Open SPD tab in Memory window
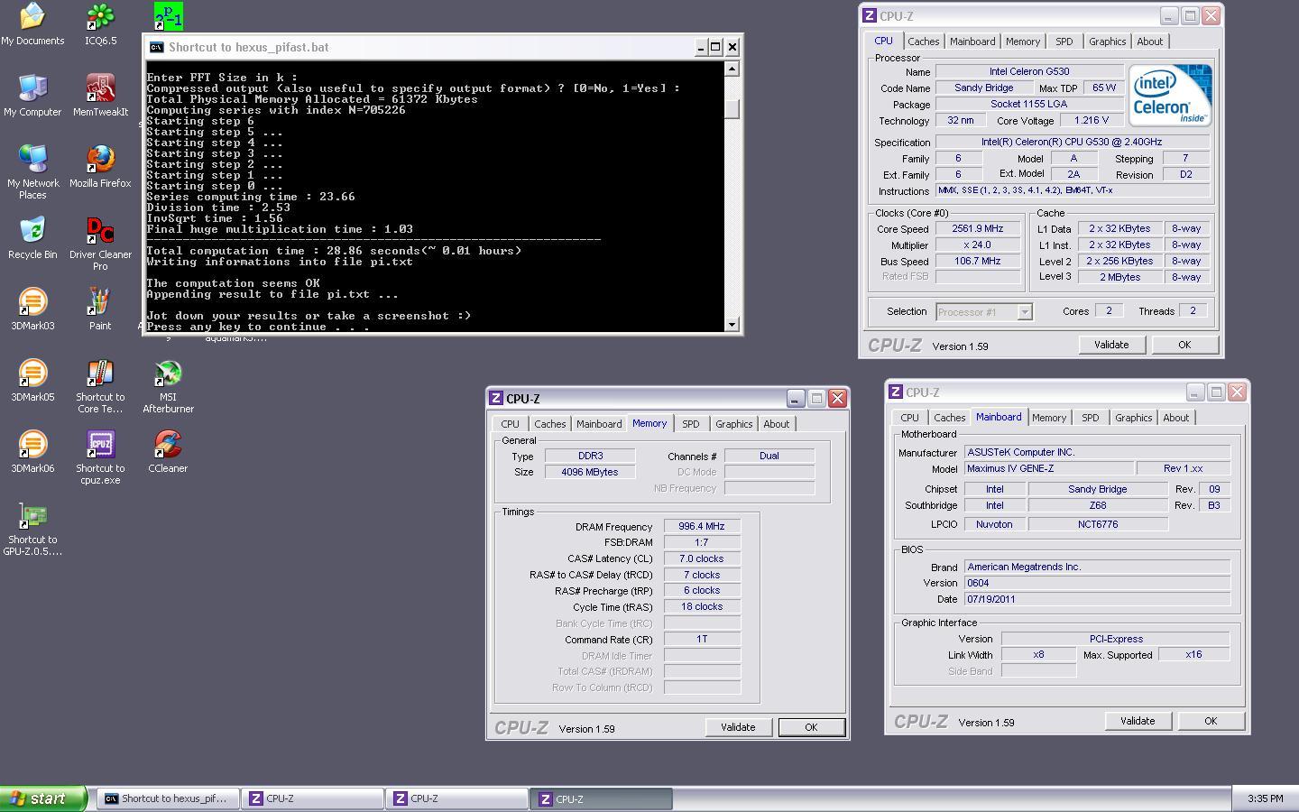Image resolution: width=1299 pixels, height=812 pixels. coord(690,424)
